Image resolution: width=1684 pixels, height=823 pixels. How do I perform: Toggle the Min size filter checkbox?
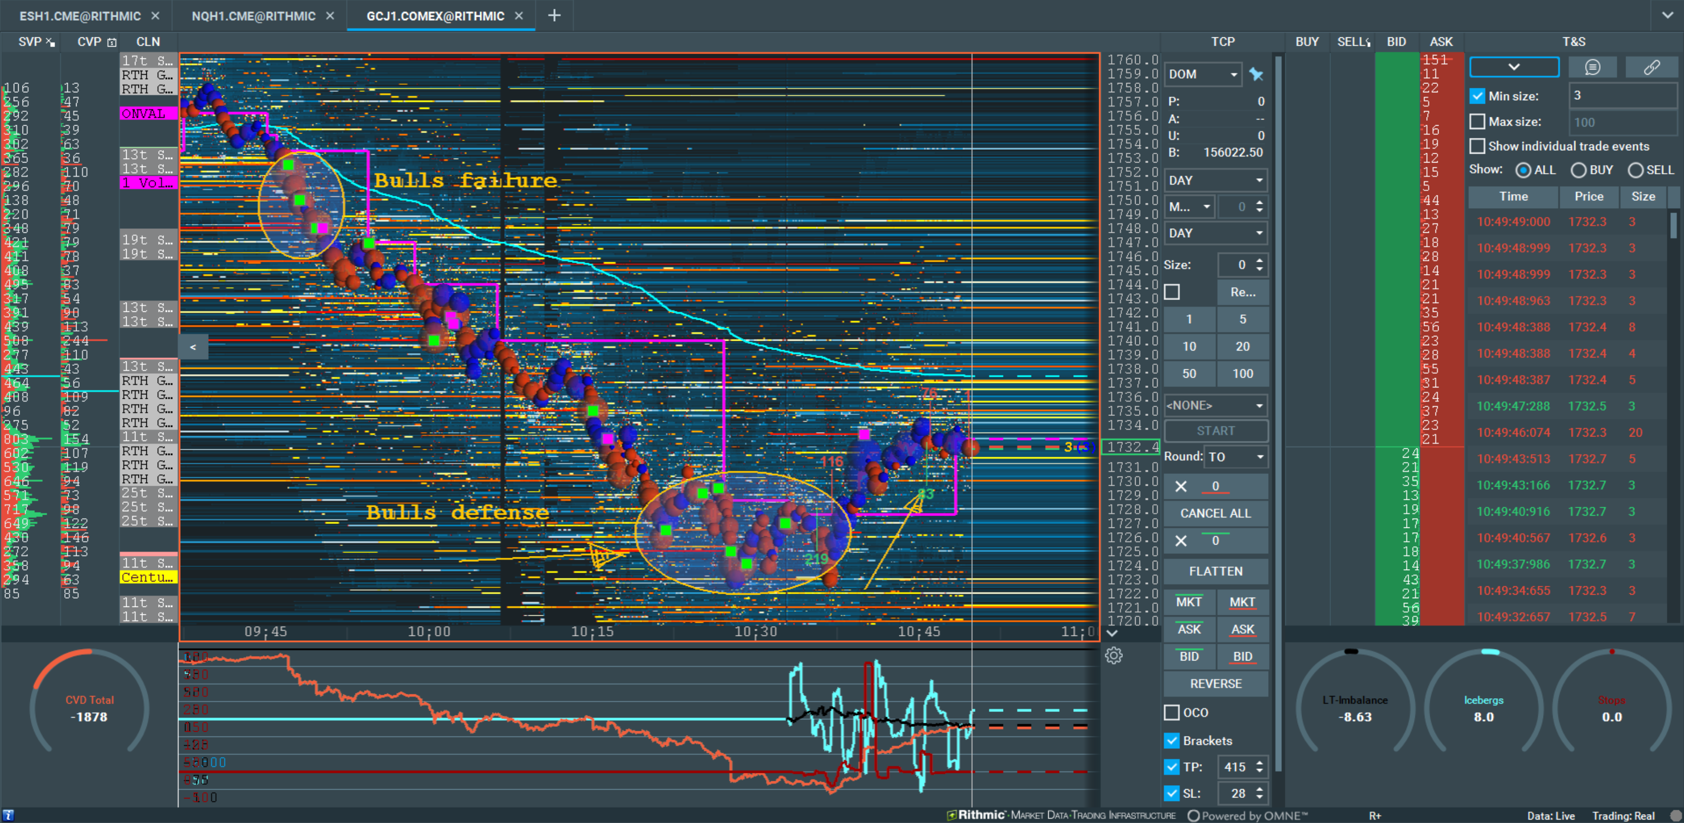pyautogui.click(x=1477, y=96)
